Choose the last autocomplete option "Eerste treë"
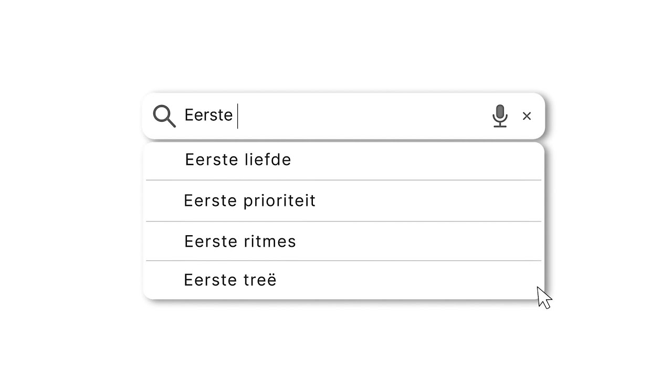 pyautogui.click(x=230, y=280)
